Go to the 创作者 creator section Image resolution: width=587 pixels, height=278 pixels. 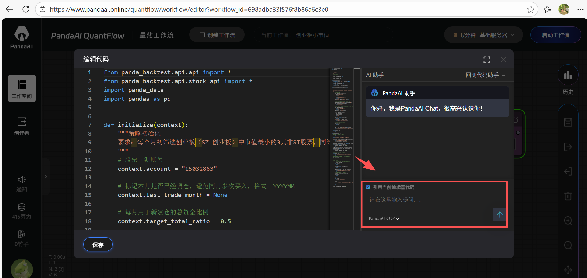tap(22, 126)
